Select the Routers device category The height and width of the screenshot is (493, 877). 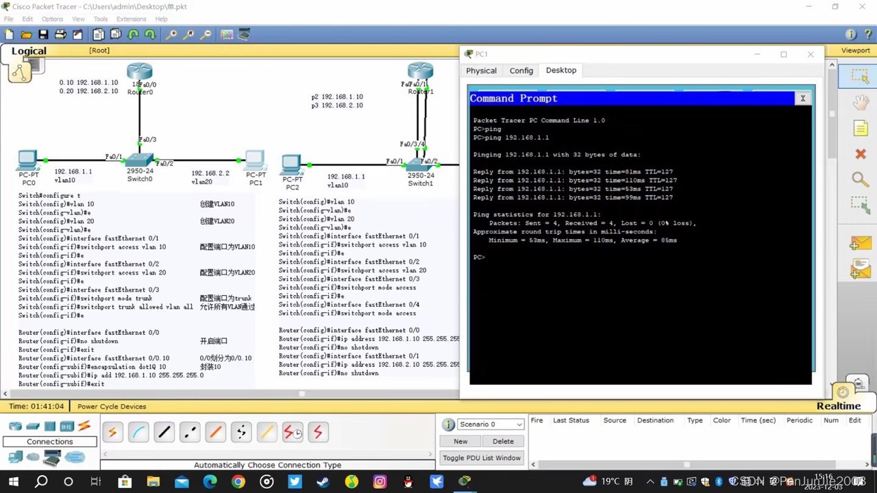tap(15, 427)
